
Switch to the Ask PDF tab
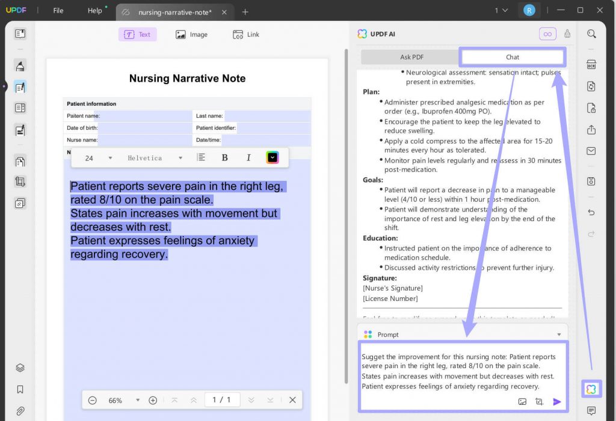coord(411,56)
